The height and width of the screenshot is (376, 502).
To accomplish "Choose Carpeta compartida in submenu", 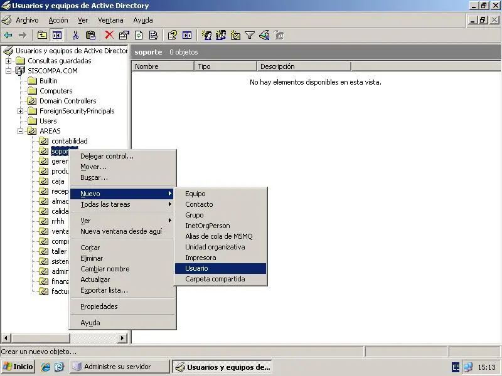I will click(221, 279).
